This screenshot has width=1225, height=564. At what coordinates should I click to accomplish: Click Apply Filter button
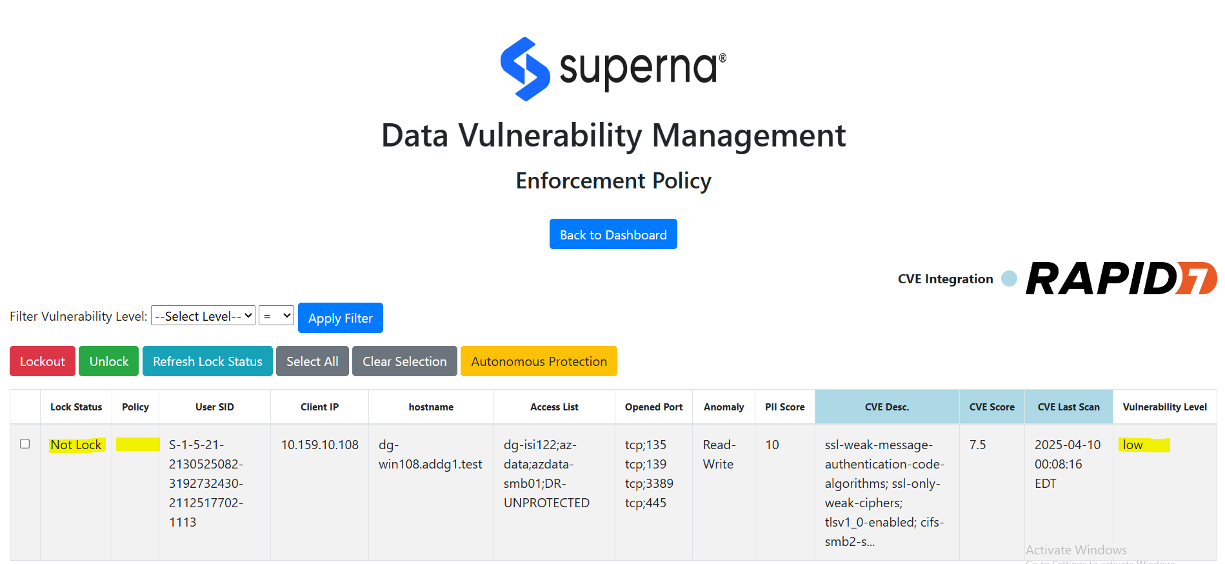click(341, 318)
